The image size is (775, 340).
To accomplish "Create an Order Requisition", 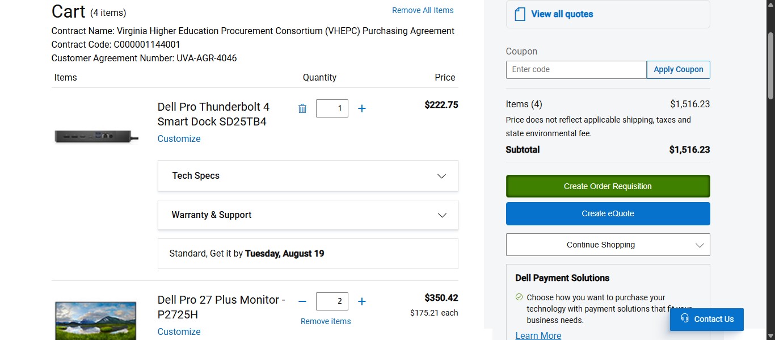I will click(x=607, y=186).
